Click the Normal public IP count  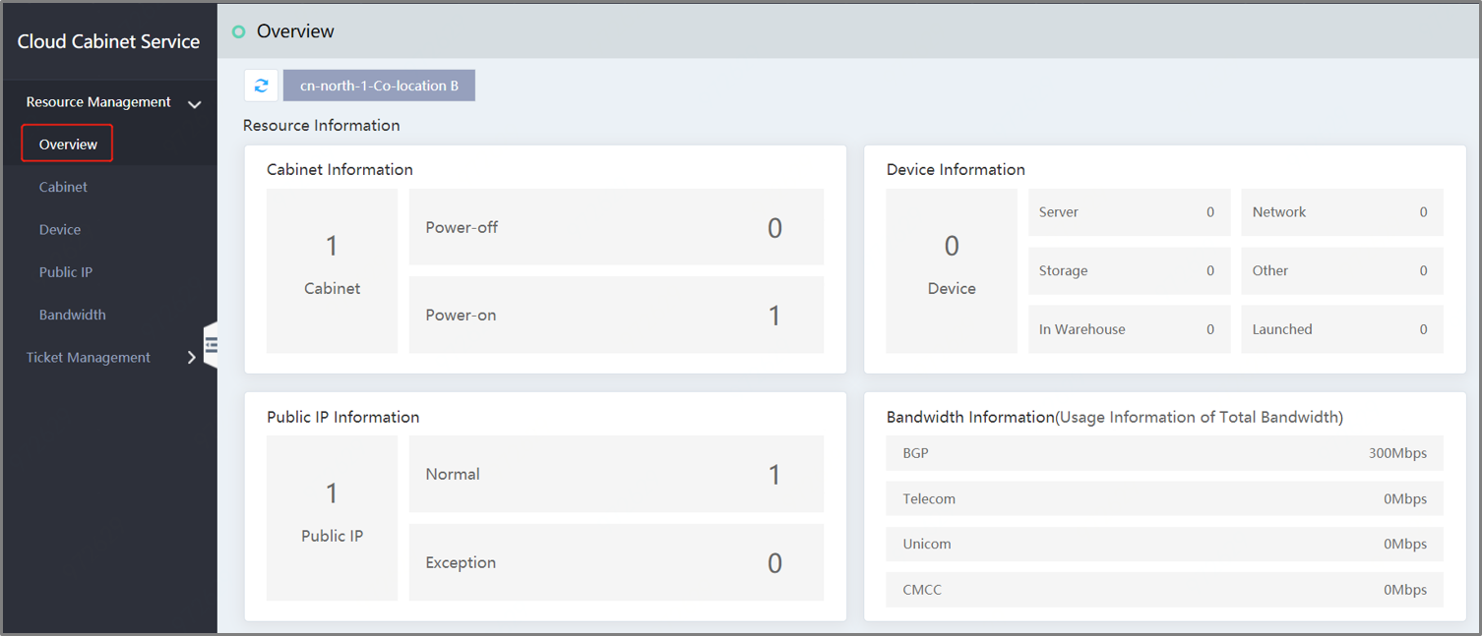click(616, 474)
